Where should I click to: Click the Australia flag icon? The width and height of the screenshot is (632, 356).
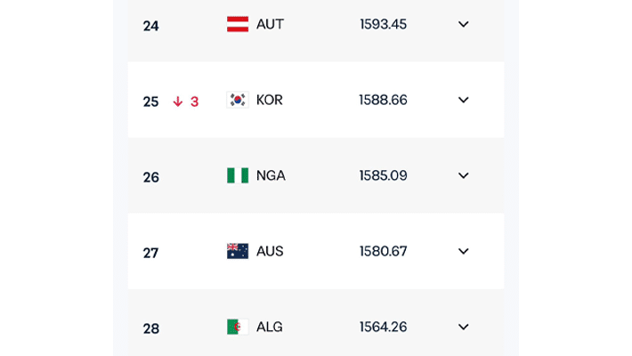[x=238, y=251]
